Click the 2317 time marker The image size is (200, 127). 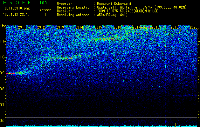point(136,27)
